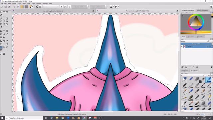The height and width of the screenshot is (120, 213).
Task: Select the Line tool
Action: click(4, 19)
